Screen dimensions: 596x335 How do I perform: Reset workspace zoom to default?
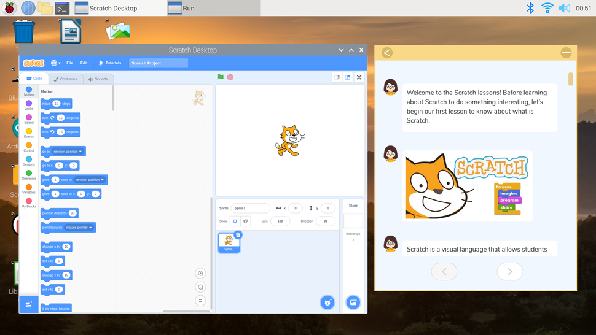point(200,301)
